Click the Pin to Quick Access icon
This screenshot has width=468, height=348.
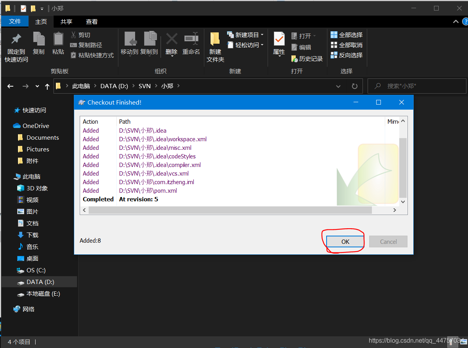(x=16, y=39)
